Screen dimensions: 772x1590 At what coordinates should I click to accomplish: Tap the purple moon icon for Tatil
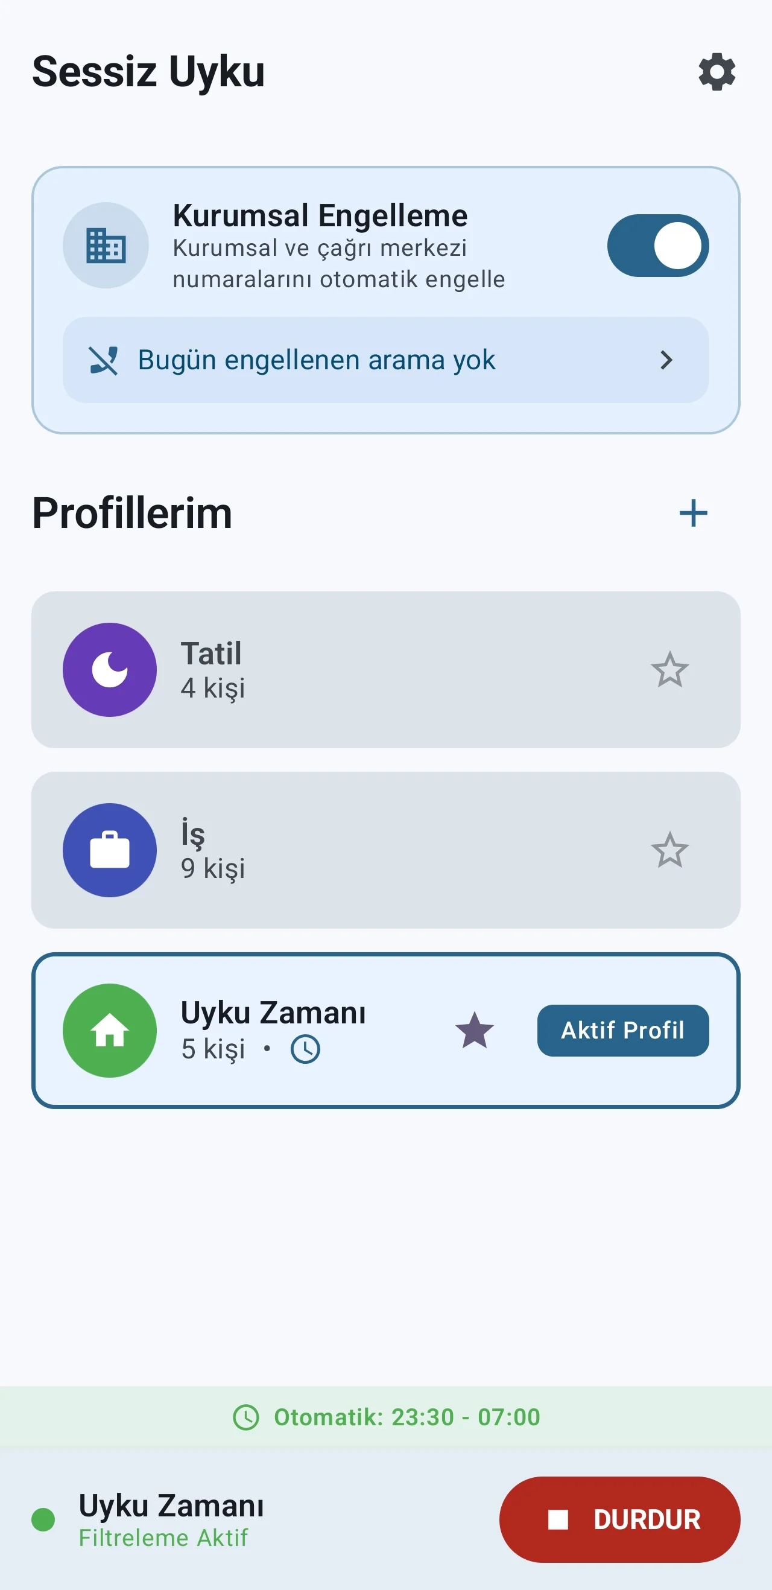click(x=110, y=670)
